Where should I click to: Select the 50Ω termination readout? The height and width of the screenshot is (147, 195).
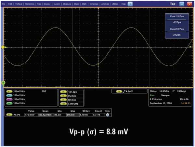click(44, 91)
